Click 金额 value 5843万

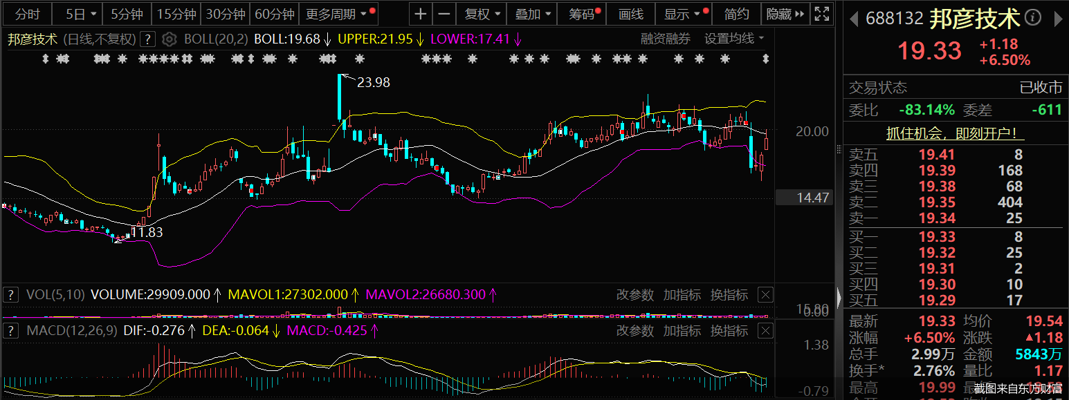pyautogui.click(x=1039, y=354)
